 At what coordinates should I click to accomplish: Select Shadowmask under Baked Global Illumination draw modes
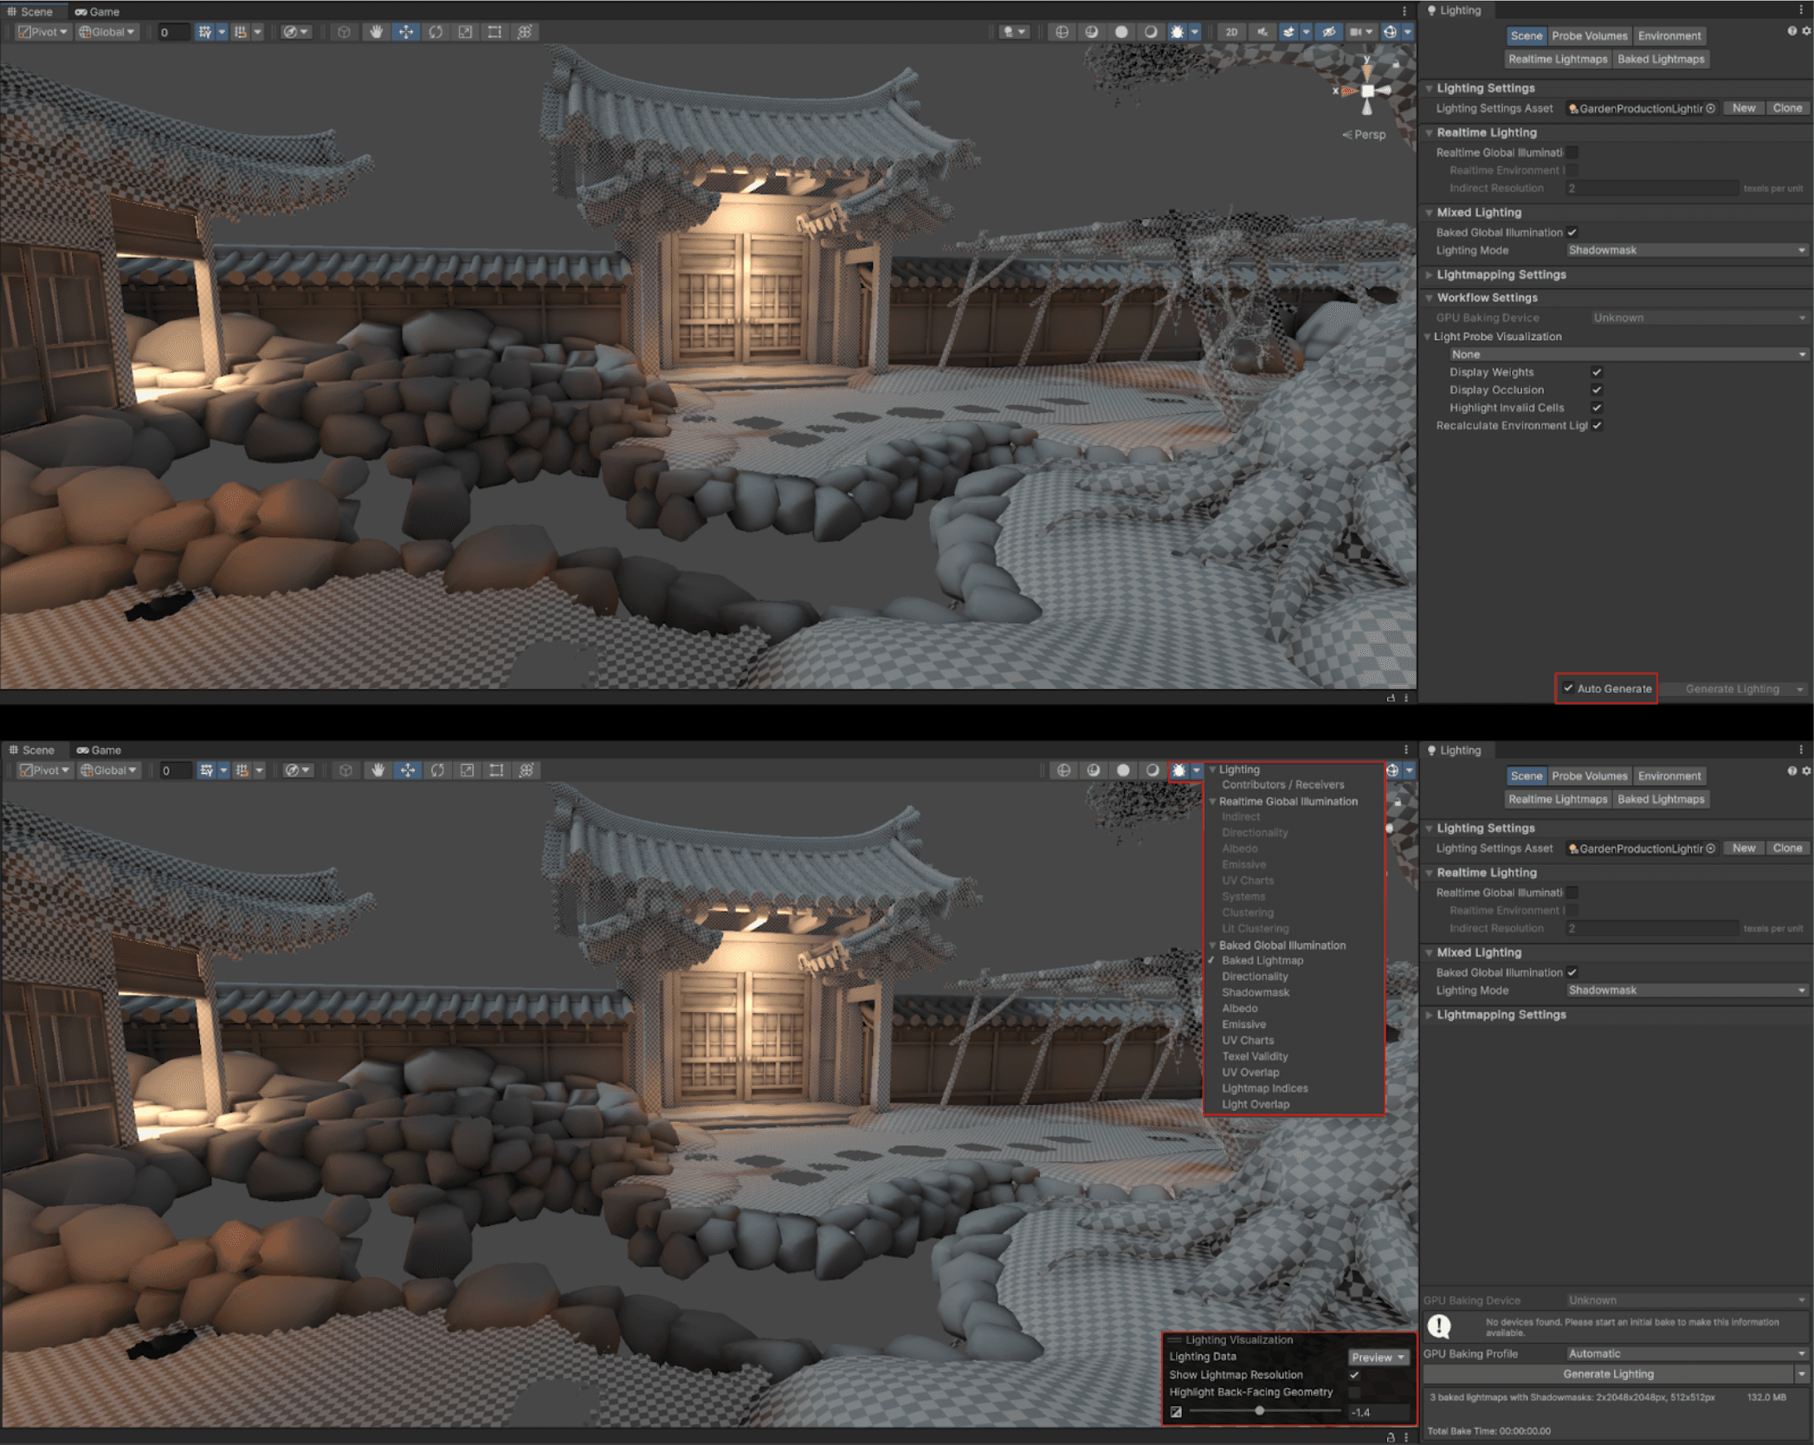[x=1255, y=992]
